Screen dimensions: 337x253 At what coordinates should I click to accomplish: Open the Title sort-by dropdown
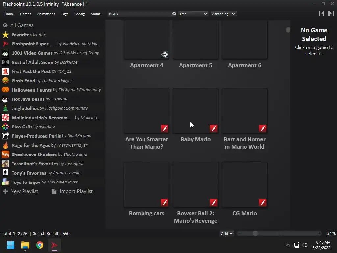click(193, 14)
